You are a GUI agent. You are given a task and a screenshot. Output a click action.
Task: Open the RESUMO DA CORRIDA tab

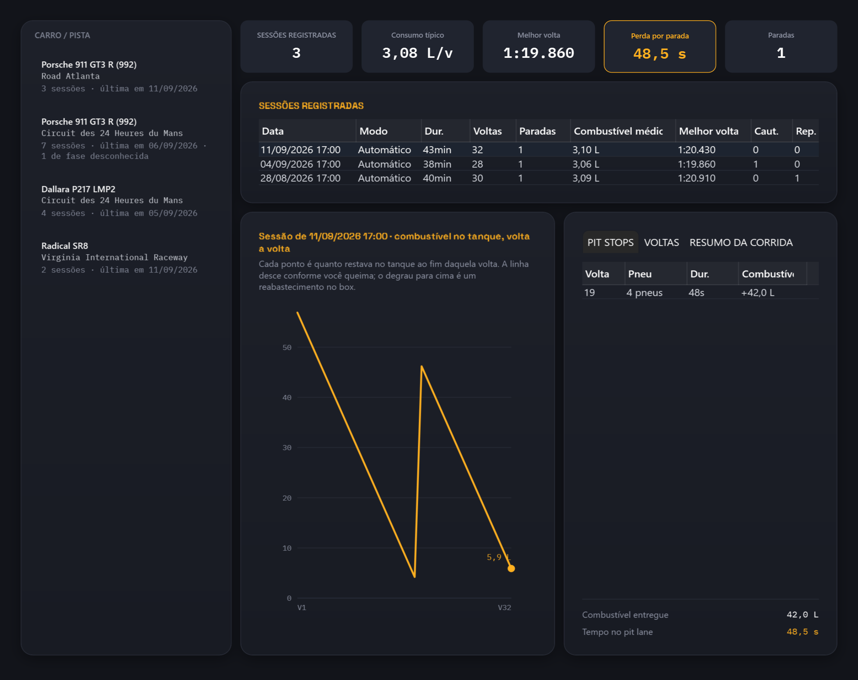(741, 243)
